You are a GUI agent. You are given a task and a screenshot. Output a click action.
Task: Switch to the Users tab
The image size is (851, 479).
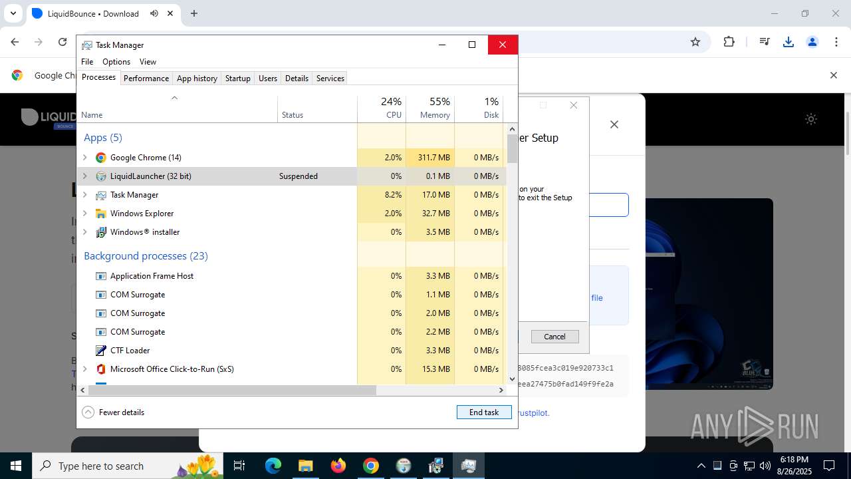click(x=268, y=79)
